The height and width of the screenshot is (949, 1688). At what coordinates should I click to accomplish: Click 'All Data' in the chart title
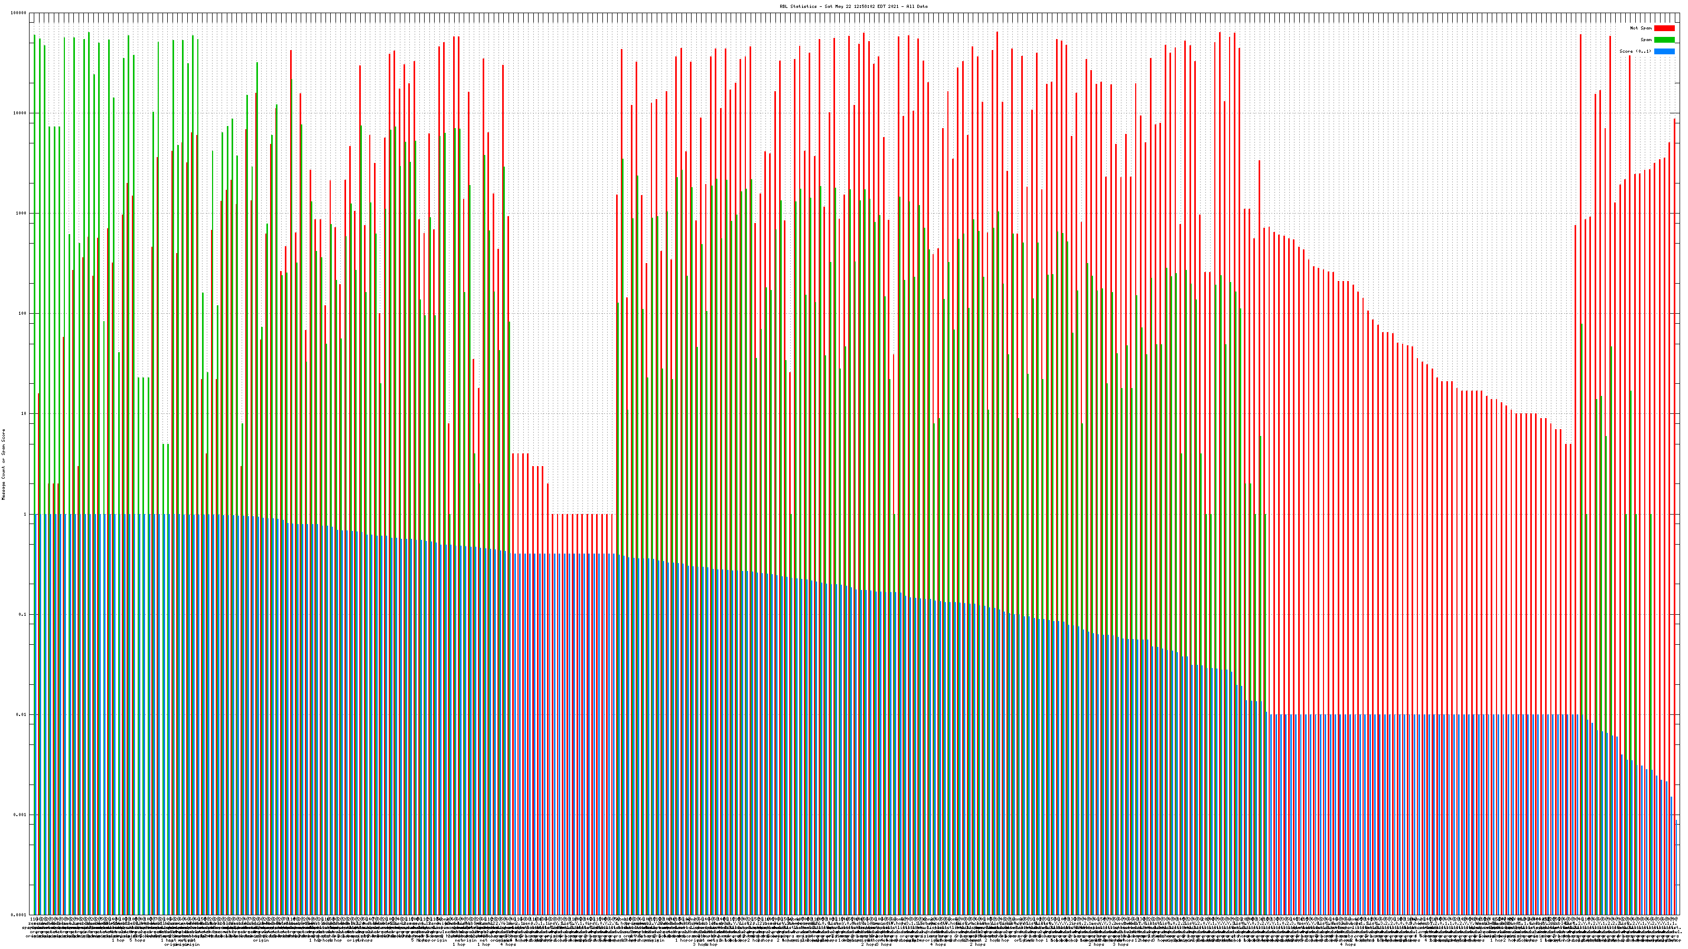point(917,6)
